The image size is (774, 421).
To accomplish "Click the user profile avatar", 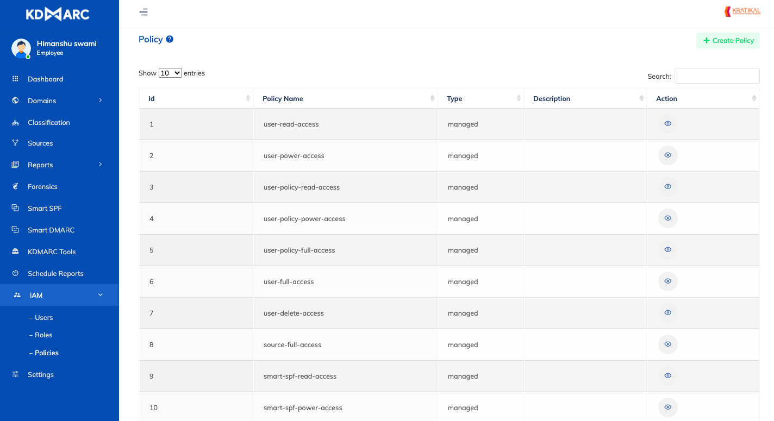I will [21, 48].
